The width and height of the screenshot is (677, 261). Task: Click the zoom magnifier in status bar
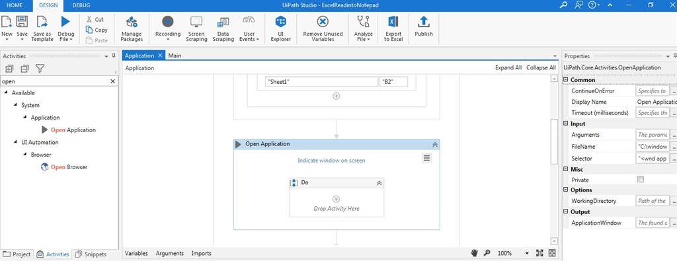pos(487,253)
